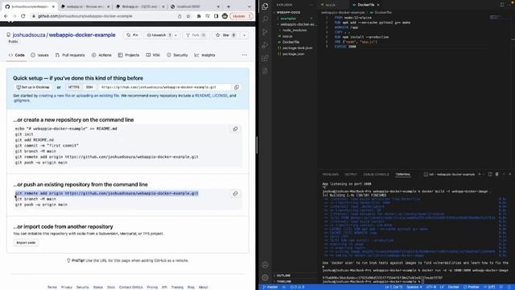Switch to the localhost:3000 browser tab
Screen dimensions: 515x290
(x=195, y=6)
